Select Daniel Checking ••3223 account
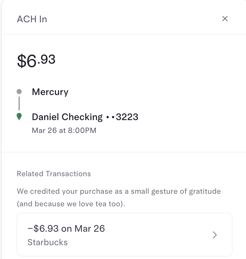This screenshot has width=246, height=259. click(85, 117)
